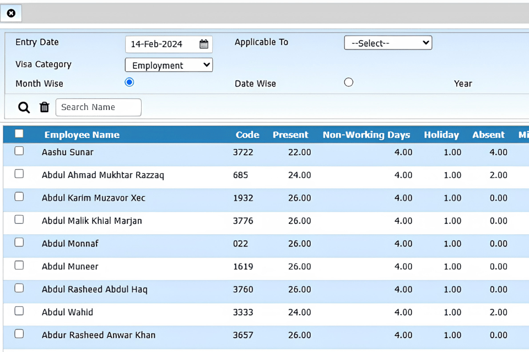Check the box for Aashu Sunar
529x352 pixels.
pyautogui.click(x=19, y=151)
